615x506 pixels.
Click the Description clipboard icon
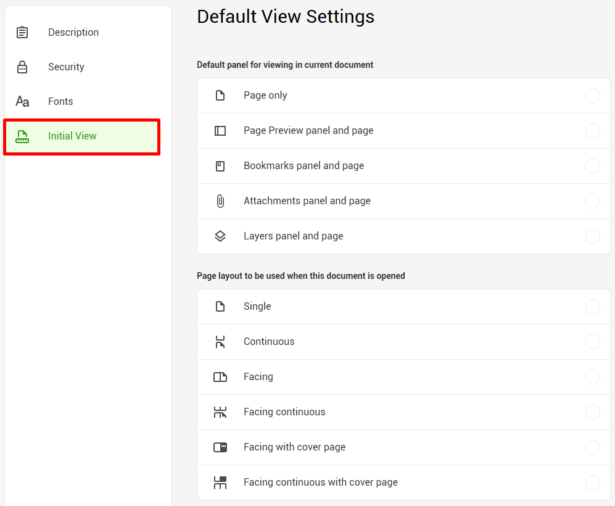[22, 32]
